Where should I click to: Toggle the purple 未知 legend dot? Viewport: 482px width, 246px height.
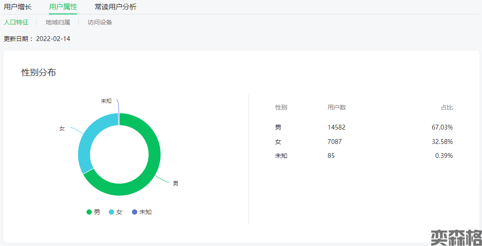pyautogui.click(x=135, y=212)
